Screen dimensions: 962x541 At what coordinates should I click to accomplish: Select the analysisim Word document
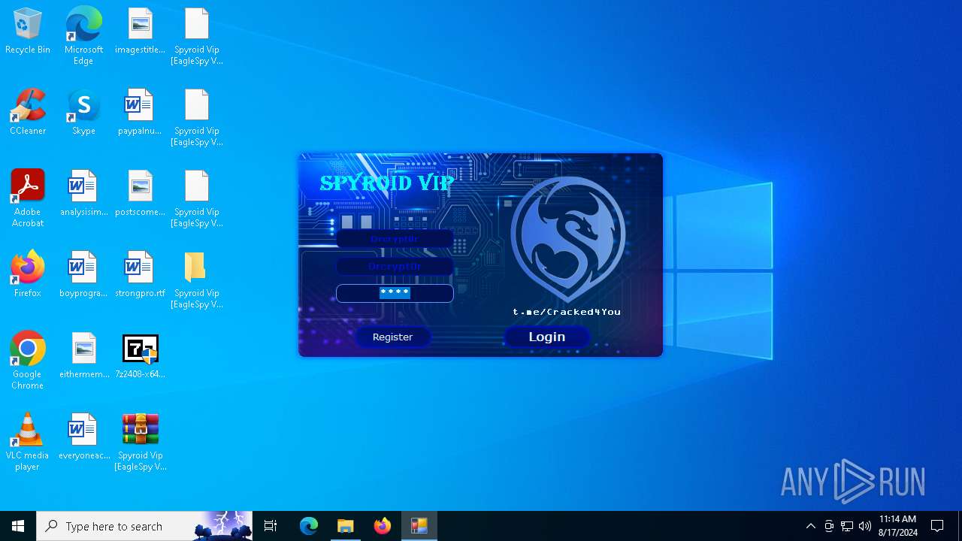83,194
